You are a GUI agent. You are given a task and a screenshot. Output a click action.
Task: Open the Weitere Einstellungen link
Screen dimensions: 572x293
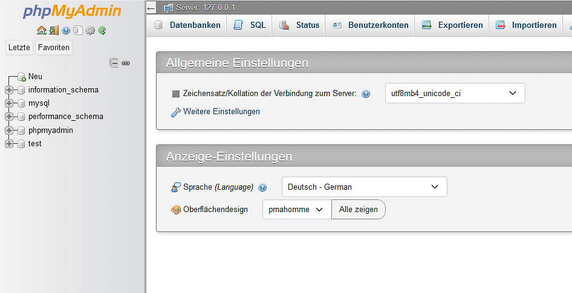pyautogui.click(x=221, y=112)
